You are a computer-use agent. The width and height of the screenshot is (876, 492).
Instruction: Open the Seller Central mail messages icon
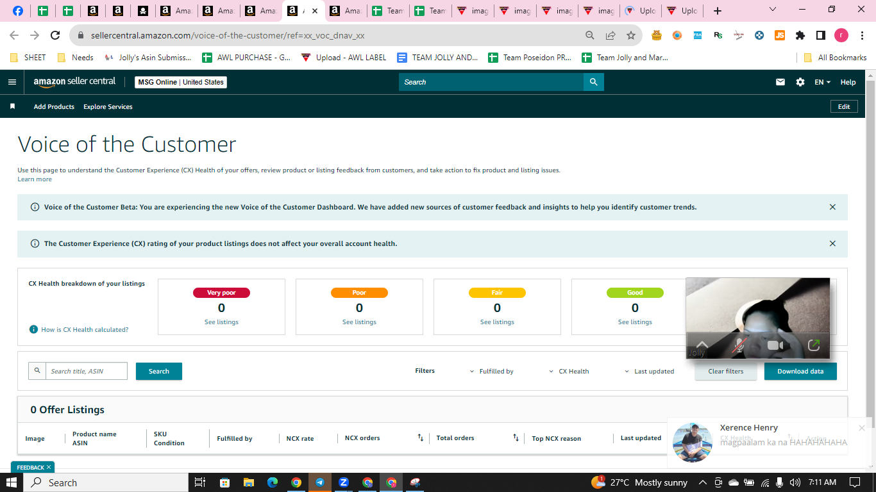(x=780, y=82)
